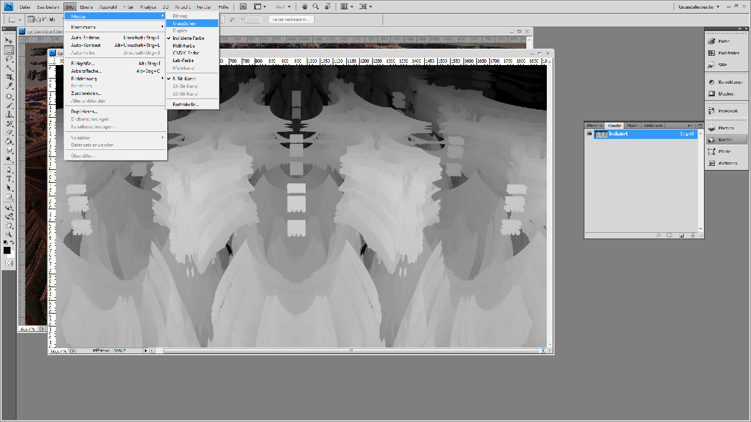Select the Pen tool
The image size is (751, 422).
[x=9, y=170]
